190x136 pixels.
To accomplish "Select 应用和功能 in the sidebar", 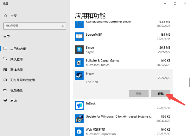I will coord(18,49).
